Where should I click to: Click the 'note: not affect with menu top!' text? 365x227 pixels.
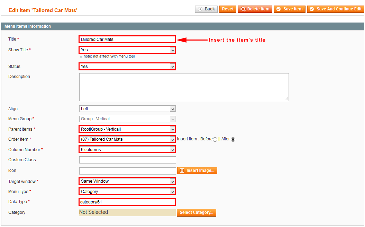pos(109,56)
